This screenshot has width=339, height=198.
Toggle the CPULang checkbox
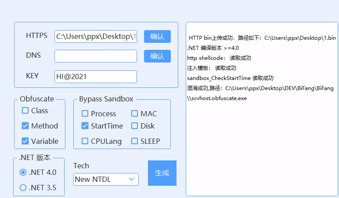coord(85,141)
